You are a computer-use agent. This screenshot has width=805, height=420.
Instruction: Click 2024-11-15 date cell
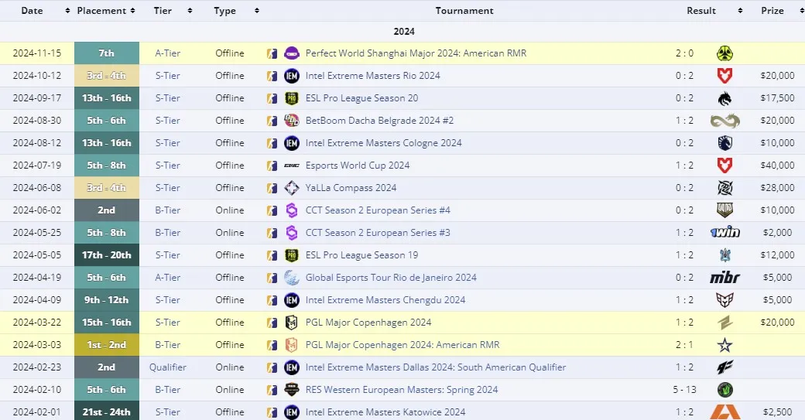(37, 53)
